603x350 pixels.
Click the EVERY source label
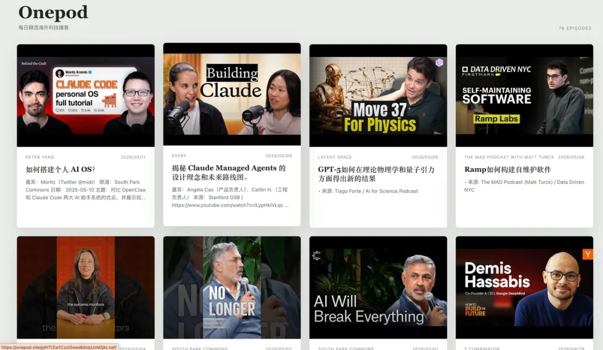click(x=179, y=156)
